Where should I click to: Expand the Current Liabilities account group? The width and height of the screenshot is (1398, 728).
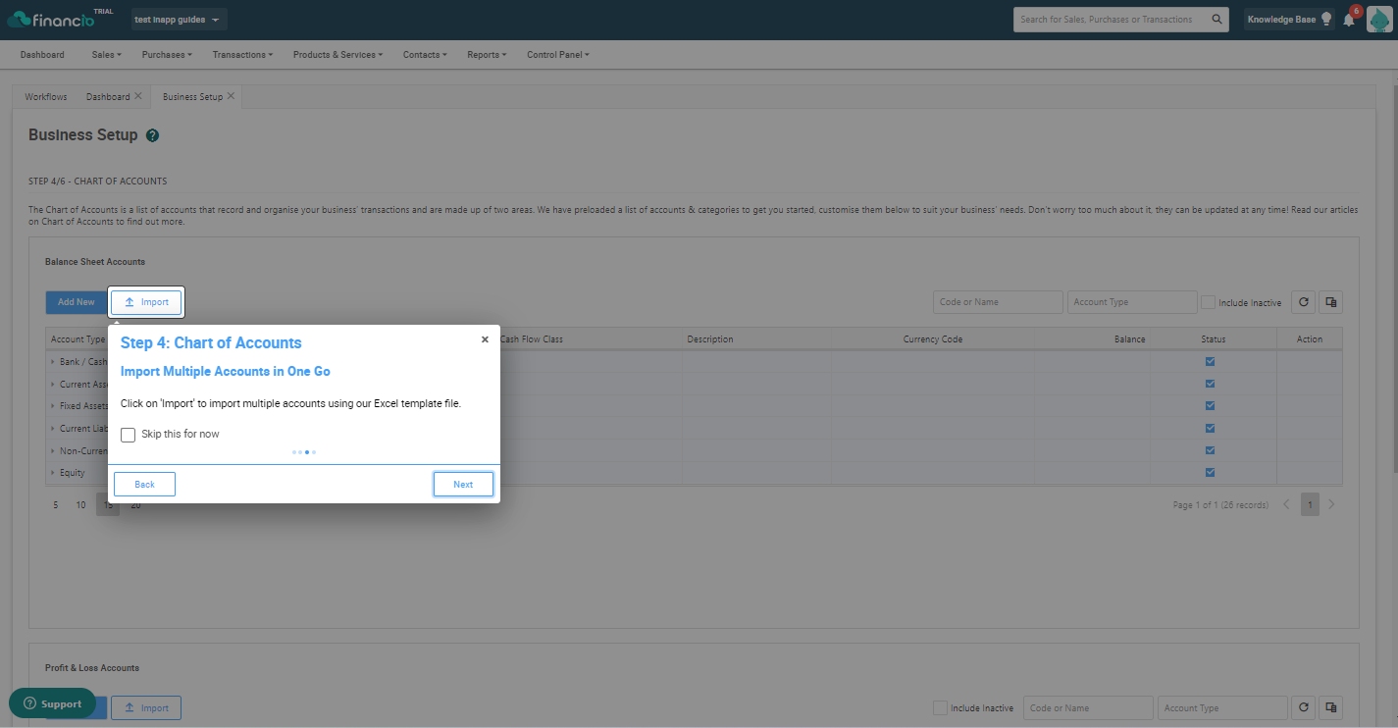(x=53, y=429)
